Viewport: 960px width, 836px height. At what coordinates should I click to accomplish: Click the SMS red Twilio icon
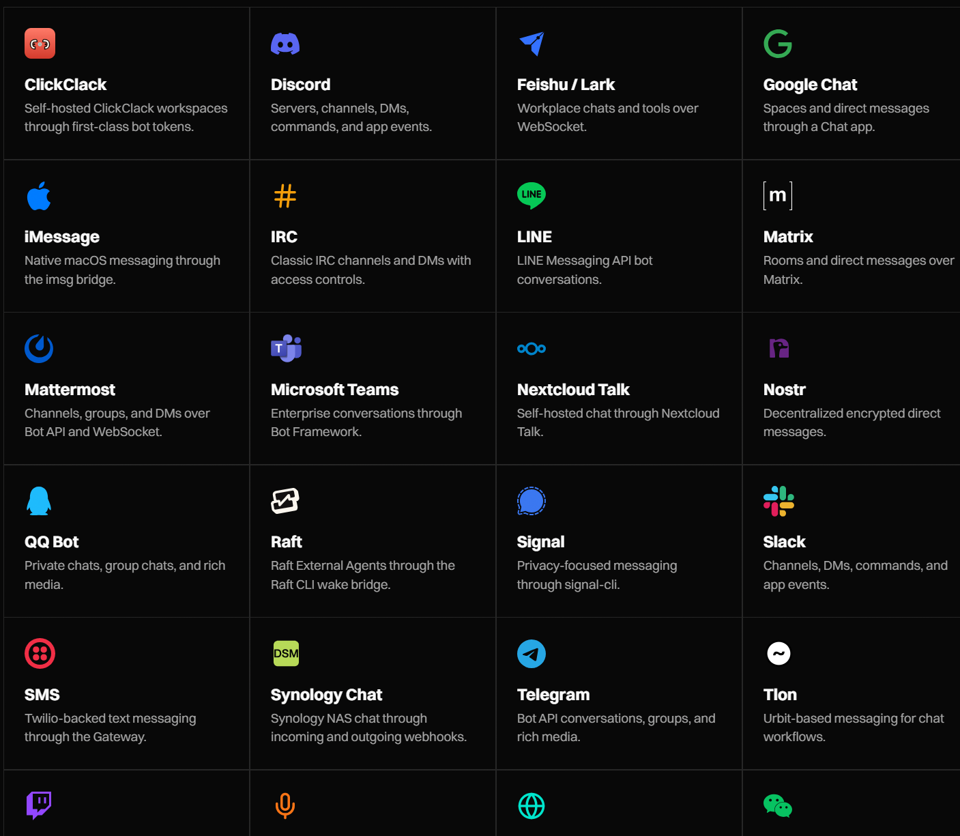click(40, 653)
